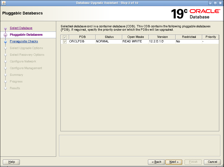Click the Prerequisite Checks step bullet
The height and width of the screenshot is (167, 224).
5,42
